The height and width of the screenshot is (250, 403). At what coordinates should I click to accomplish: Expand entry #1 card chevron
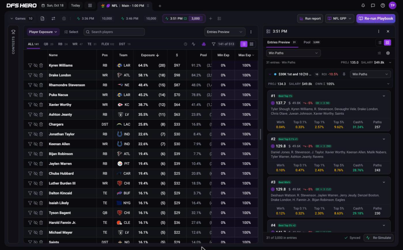click(x=384, y=96)
